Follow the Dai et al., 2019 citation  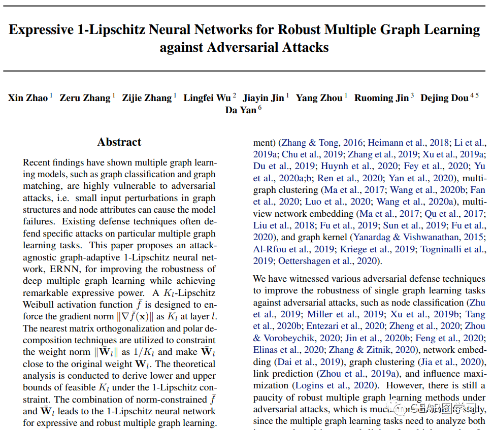click(309, 362)
